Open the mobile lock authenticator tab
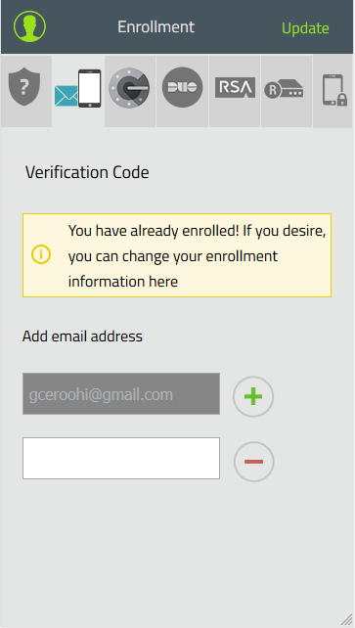 tap(334, 90)
